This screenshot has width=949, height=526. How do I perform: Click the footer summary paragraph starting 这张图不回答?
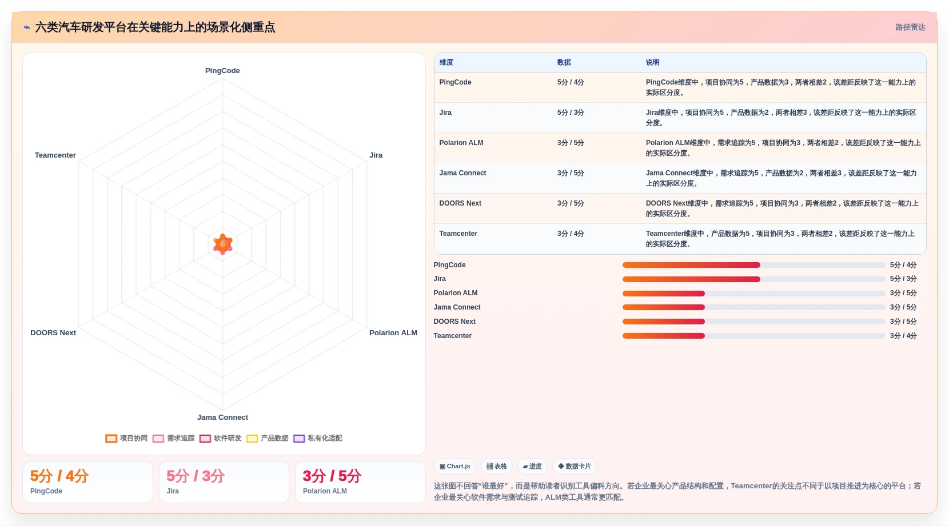tap(677, 492)
